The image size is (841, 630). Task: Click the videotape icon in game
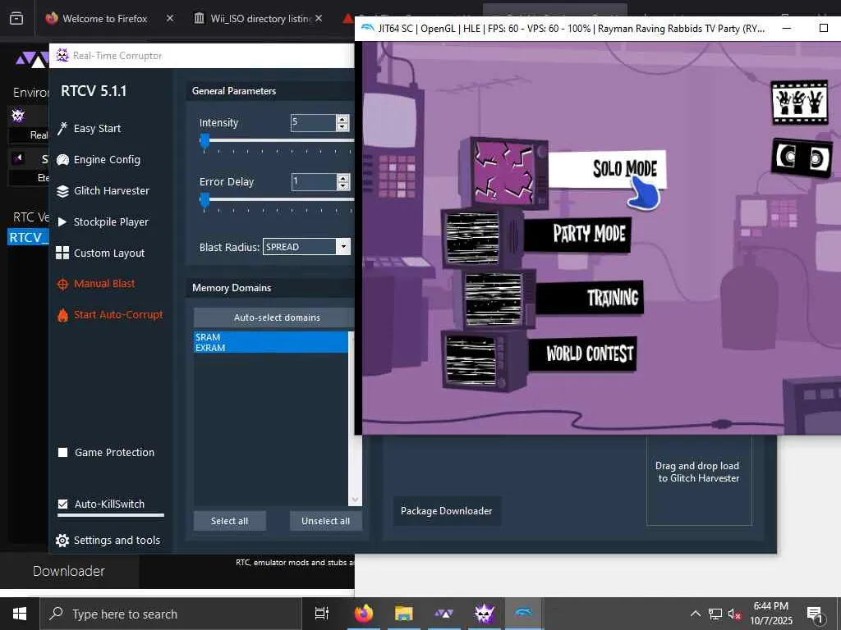point(802,157)
